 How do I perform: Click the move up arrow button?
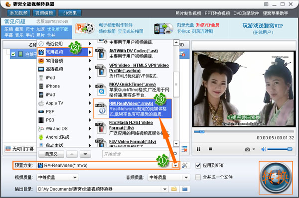click(x=72, y=154)
